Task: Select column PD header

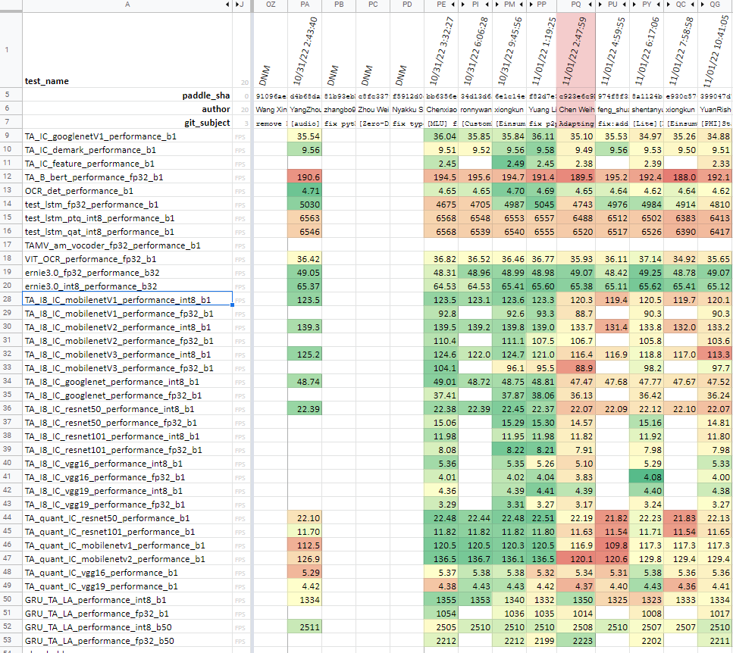Action: point(407,5)
